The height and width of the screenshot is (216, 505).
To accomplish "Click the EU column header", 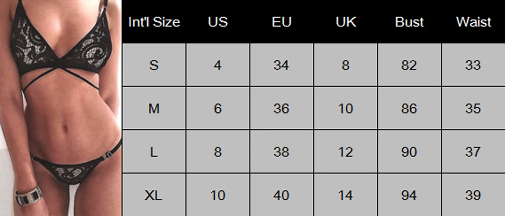I will [282, 22].
